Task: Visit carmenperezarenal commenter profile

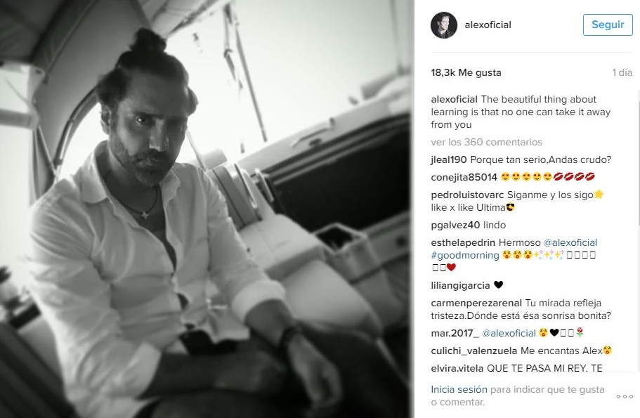Action: coord(476,303)
